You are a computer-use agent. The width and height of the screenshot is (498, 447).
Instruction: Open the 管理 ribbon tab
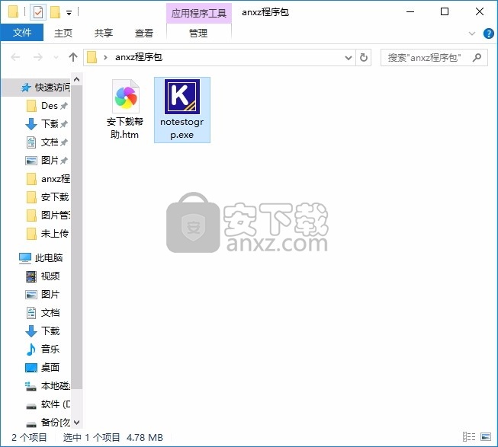[198, 33]
